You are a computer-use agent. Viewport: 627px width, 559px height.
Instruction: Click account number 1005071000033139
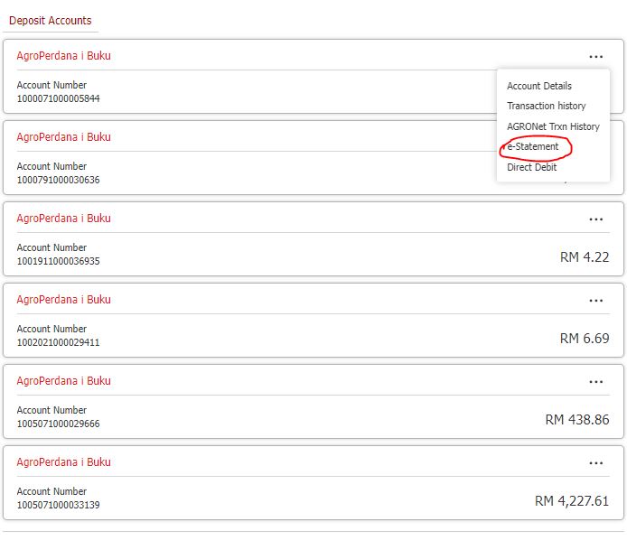click(58, 505)
